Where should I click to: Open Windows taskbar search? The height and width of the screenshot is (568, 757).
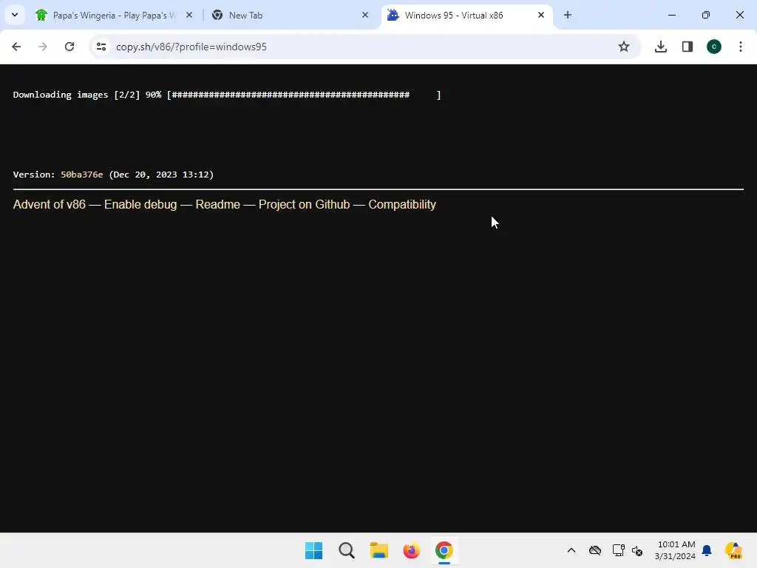pyautogui.click(x=347, y=550)
